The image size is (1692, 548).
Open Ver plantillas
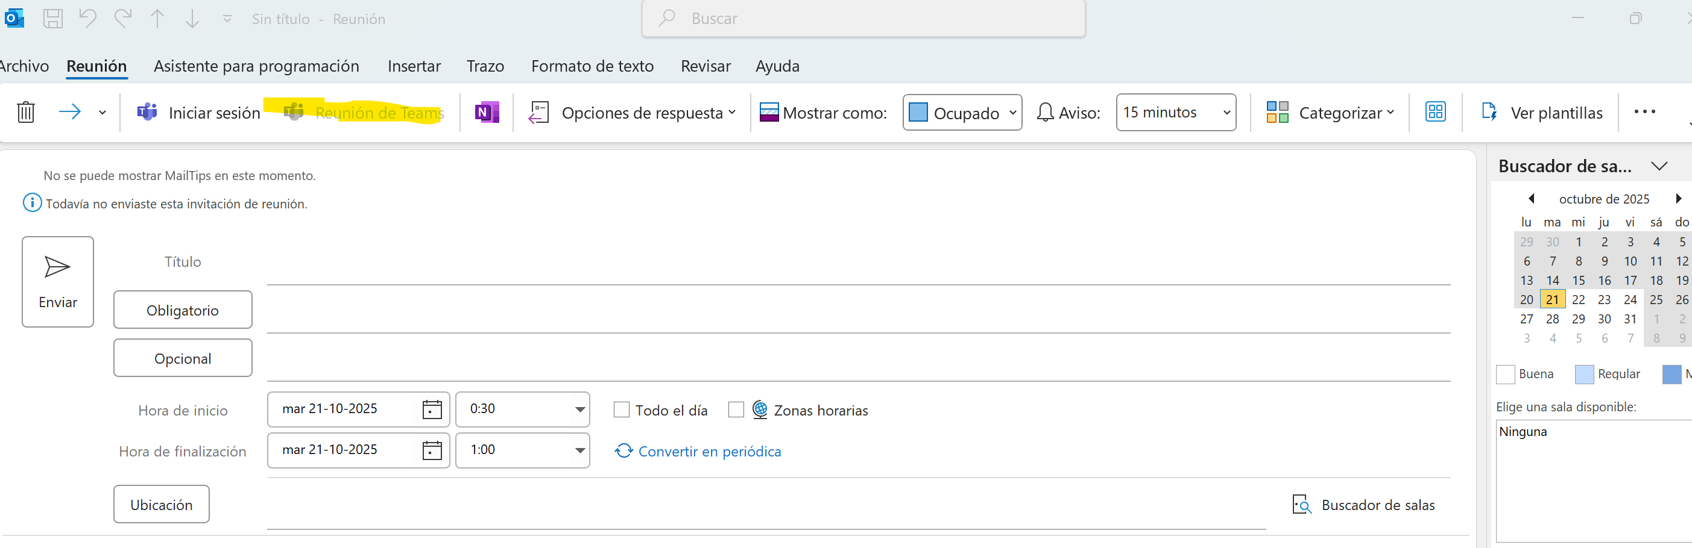1542,112
